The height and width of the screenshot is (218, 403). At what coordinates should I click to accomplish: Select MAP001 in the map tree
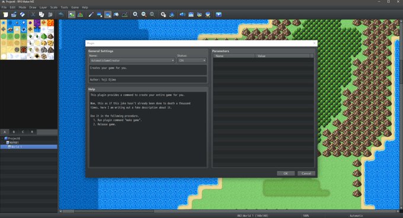[14, 143]
